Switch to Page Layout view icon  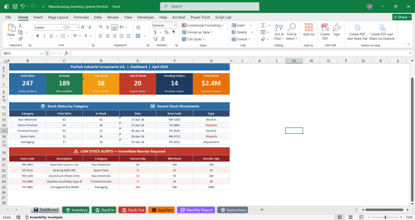coord(351,217)
